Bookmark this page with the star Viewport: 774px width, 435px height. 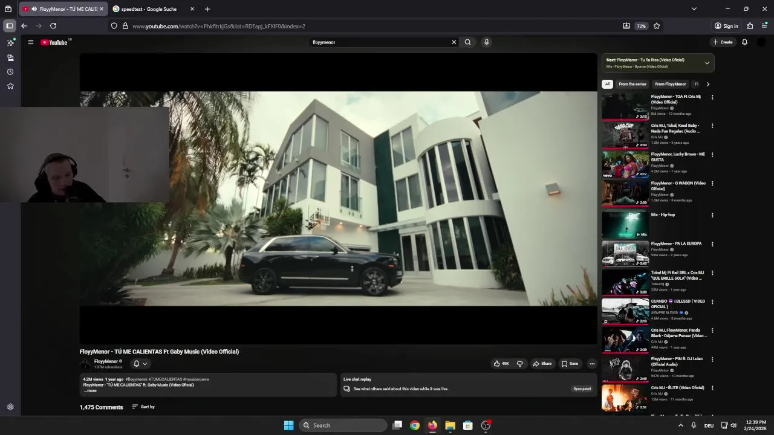(657, 26)
